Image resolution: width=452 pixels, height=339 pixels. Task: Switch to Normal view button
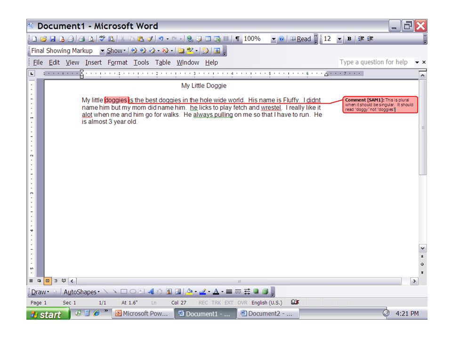31,281
